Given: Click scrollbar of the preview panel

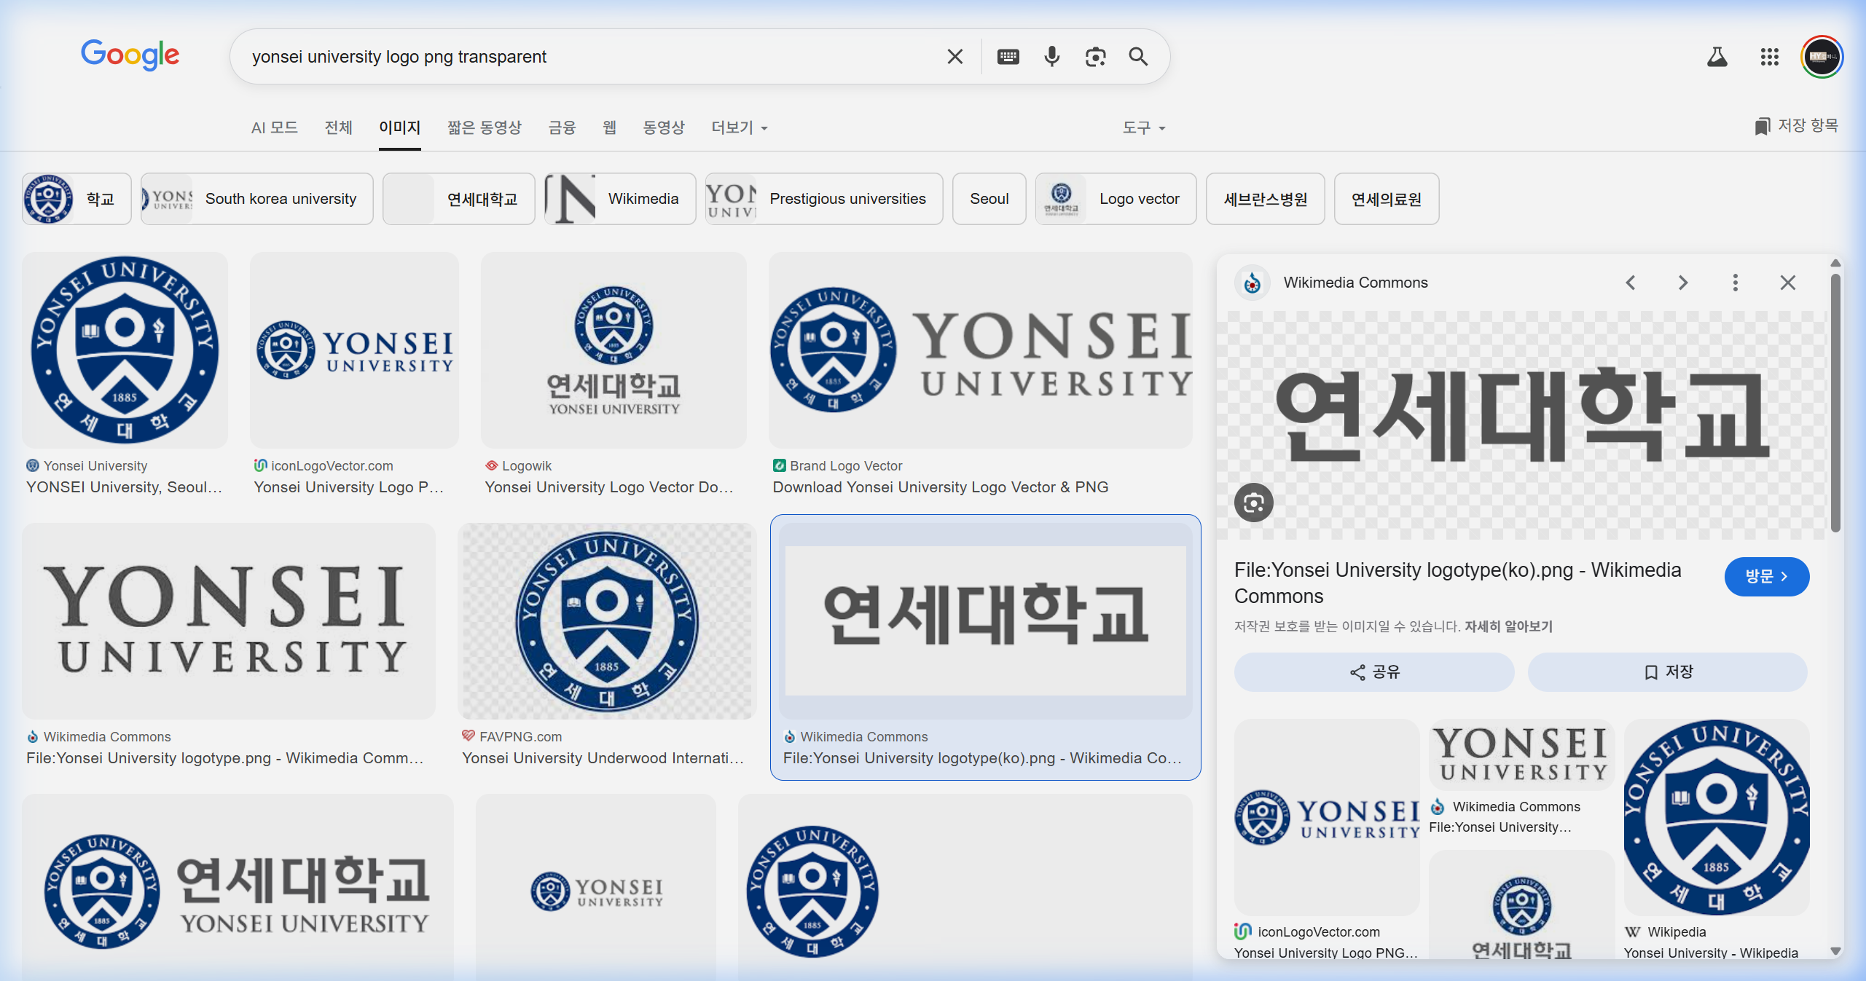Looking at the screenshot, I should click(x=1835, y=403).
